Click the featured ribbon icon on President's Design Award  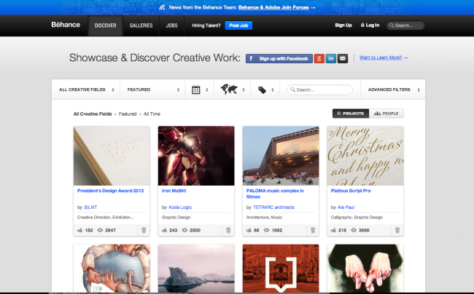(144, 231)
